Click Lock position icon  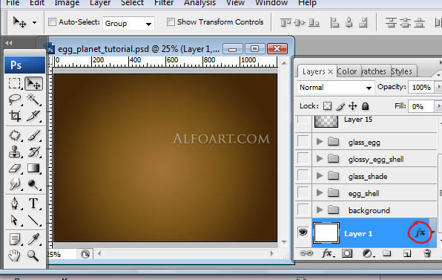click(x=353, y=106)
